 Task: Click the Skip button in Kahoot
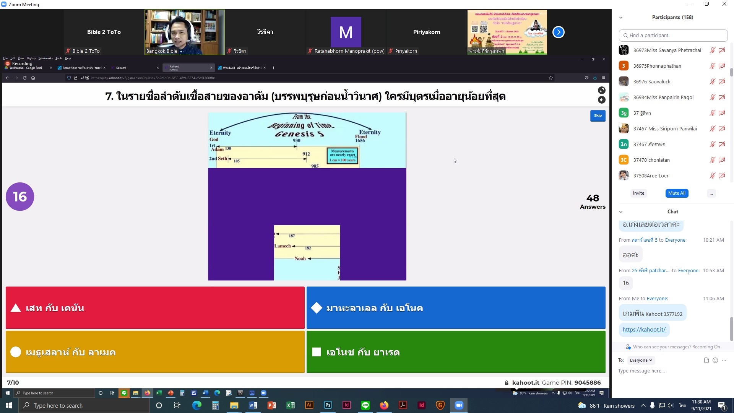598,115
